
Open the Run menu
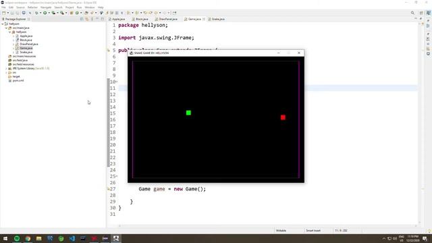80,7
